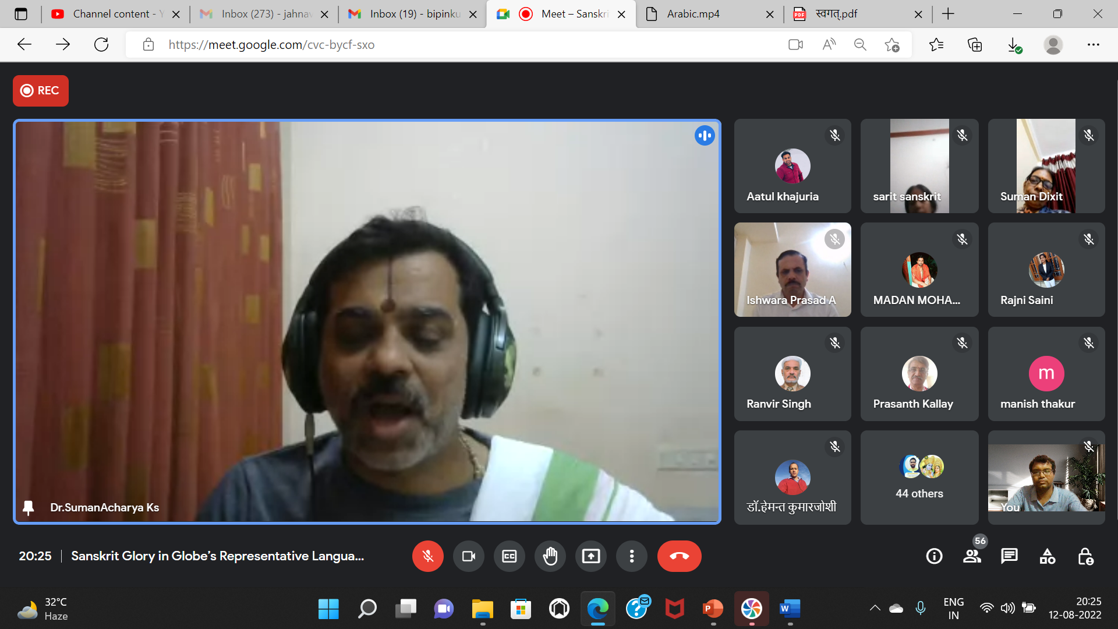Show the participants list icon
The image size is (1118, 629).
pos(972,556)
